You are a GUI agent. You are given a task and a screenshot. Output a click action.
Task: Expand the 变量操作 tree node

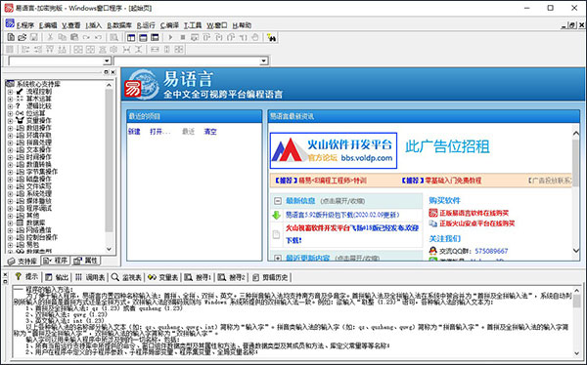point(10,121)
